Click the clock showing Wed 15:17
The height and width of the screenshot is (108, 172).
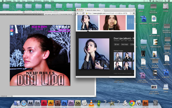tap(159, 1)
